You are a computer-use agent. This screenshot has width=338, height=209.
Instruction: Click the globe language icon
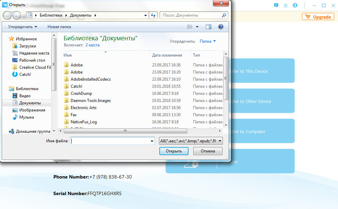pos(295,5)
